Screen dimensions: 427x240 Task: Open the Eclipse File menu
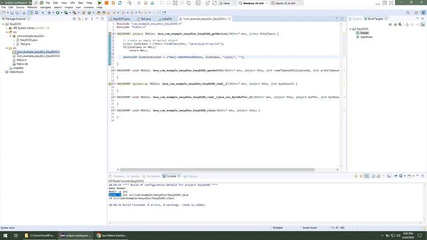[x=3, y=7]
